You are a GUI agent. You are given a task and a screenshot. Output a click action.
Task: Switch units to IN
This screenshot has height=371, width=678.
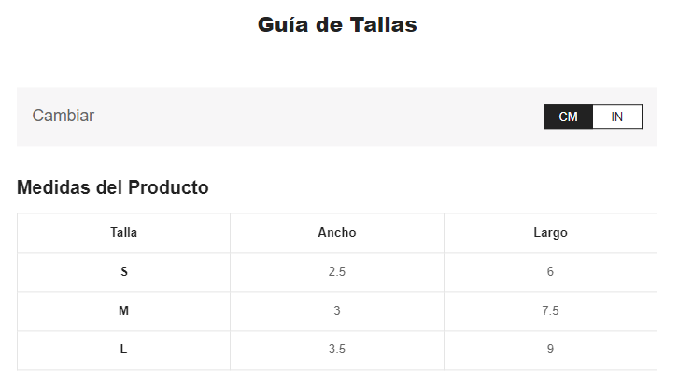[617, 117]
